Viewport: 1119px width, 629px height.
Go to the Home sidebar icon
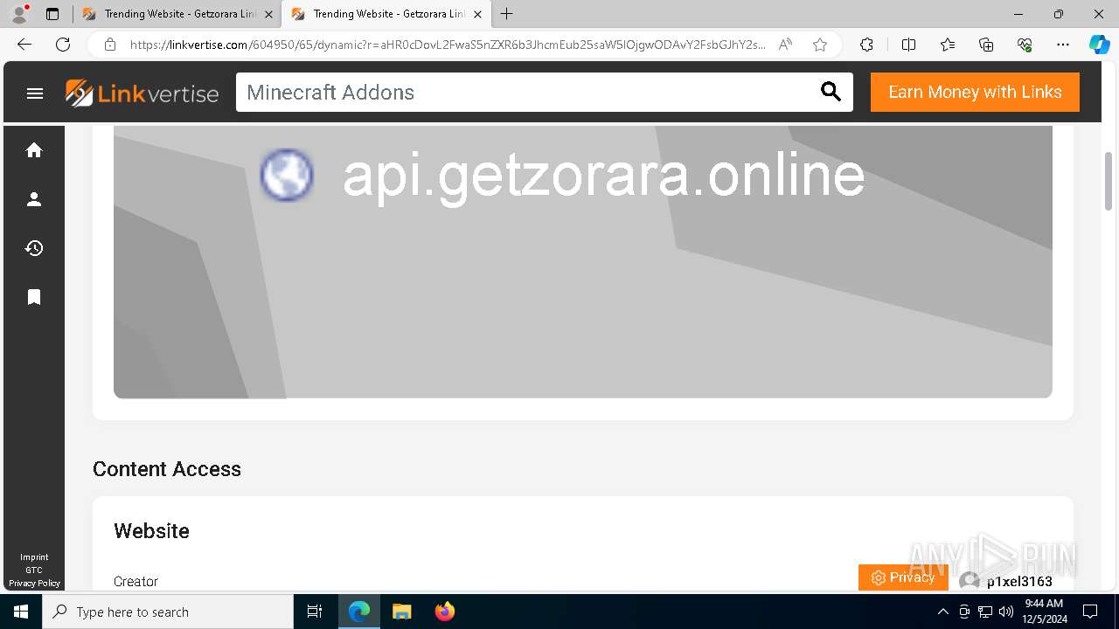pyautogui.click(x=34, y=150)
